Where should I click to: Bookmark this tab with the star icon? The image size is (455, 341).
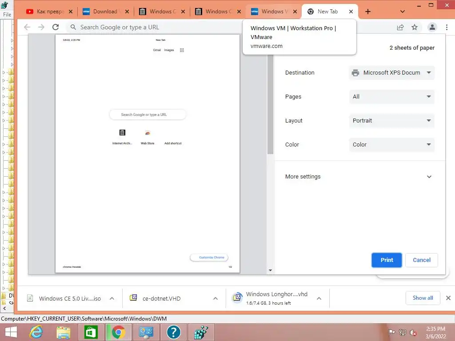point(415,27)
